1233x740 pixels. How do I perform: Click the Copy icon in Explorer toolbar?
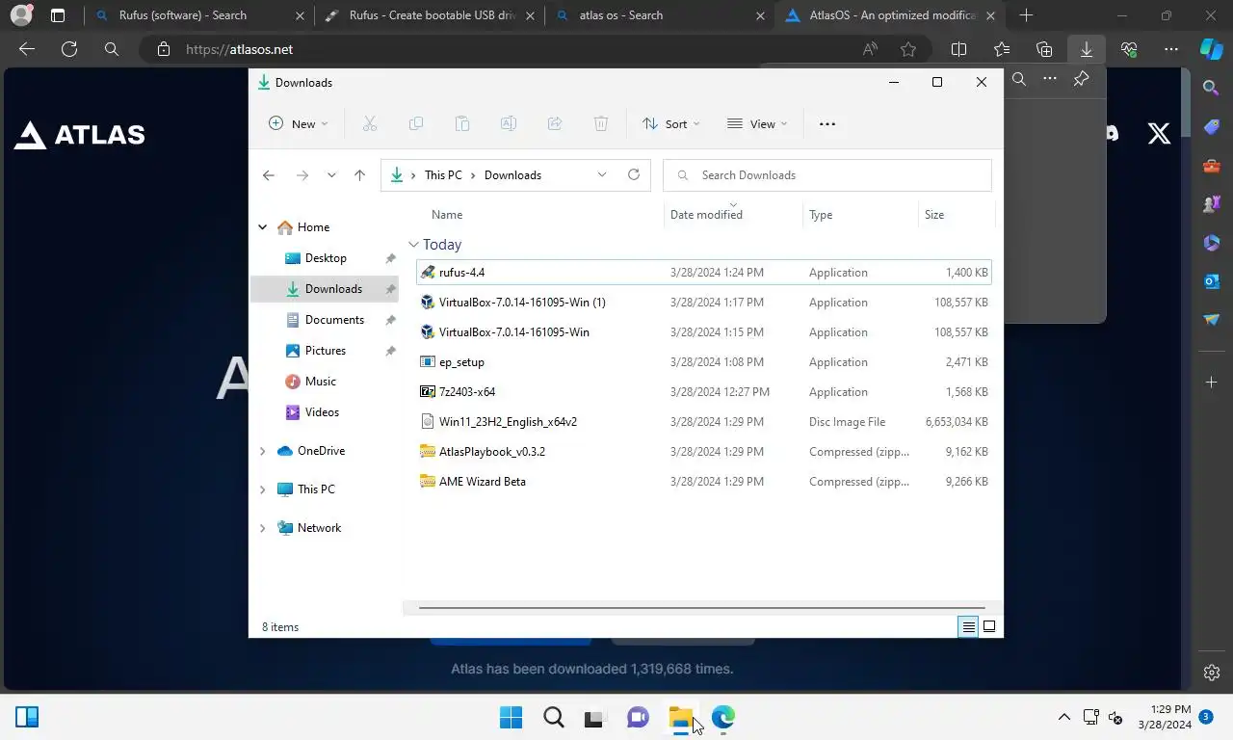tap(416, 123)
